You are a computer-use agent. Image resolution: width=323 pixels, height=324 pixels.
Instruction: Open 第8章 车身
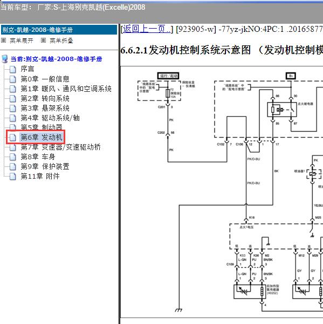click(x=38, y=157)
